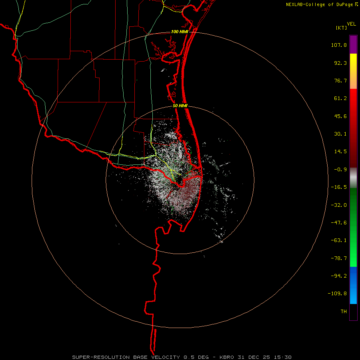Click the 30.1 velocity scale value

click(x=340, y=134)
